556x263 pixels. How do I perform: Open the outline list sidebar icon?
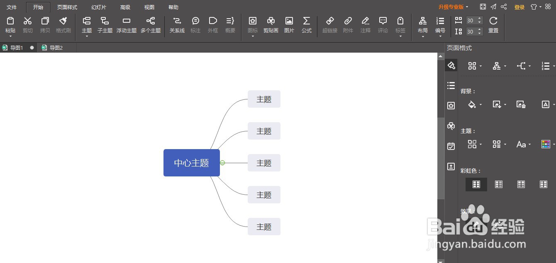pyautogui.click(x=451, y=85)
